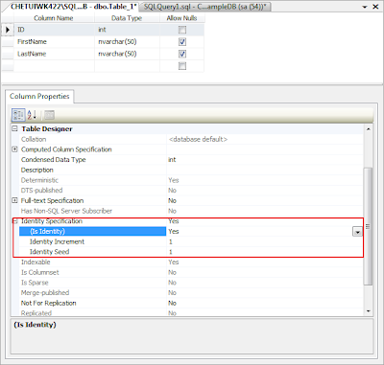Click the Identity Increment value 1
This screenshot has width=384, height=365.
[x=171, y=241]
